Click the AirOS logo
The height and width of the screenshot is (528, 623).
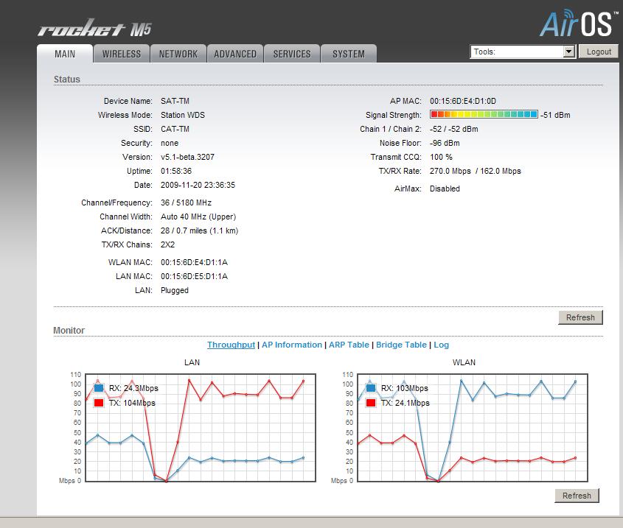click(x=576, y=23)
